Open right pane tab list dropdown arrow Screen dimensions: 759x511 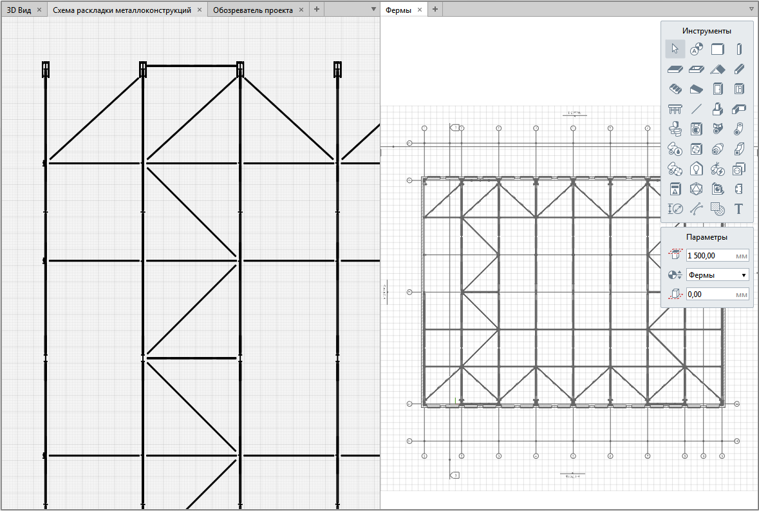tap(751, 9)
